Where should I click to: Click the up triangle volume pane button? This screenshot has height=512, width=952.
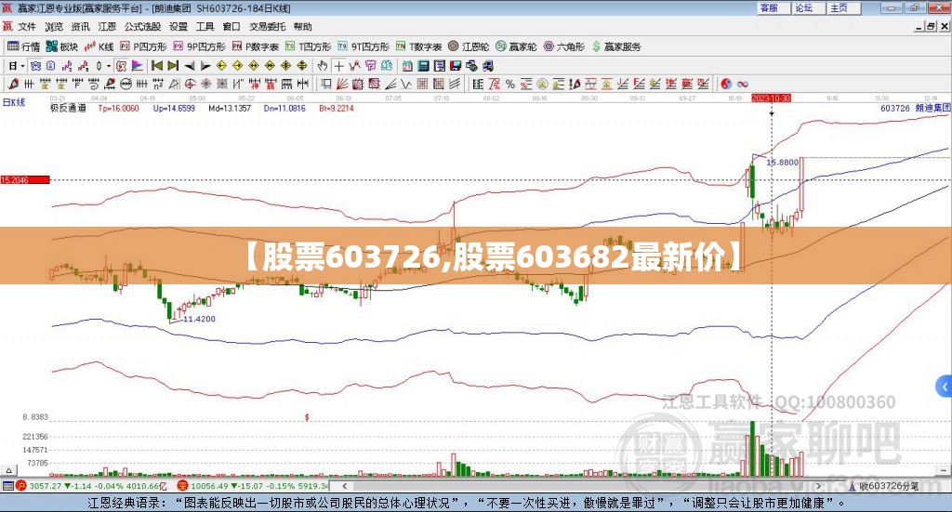[x=8, y=470]
